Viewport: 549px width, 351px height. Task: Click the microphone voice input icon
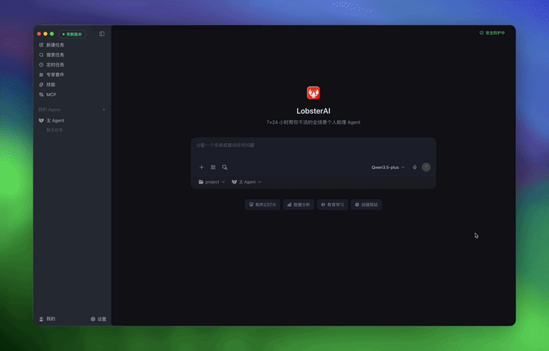pos(414,168)
